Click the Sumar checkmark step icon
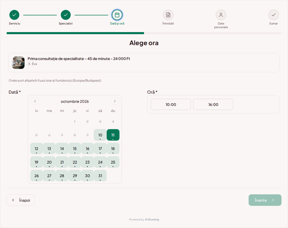This screenshot has width=288, height=228. coord(273,15)
